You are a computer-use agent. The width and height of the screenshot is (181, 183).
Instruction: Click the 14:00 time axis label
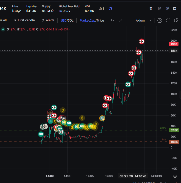[x=50, y=176]
